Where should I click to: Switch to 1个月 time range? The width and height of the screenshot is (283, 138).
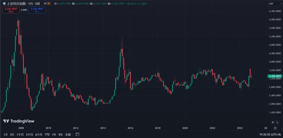point(20,134)
